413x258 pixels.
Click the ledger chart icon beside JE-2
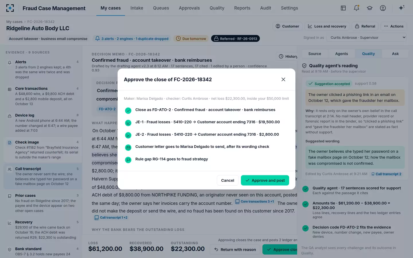coord(128,135)
